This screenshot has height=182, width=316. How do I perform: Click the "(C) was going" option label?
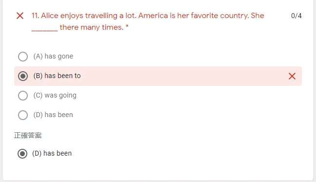(55, 95)
